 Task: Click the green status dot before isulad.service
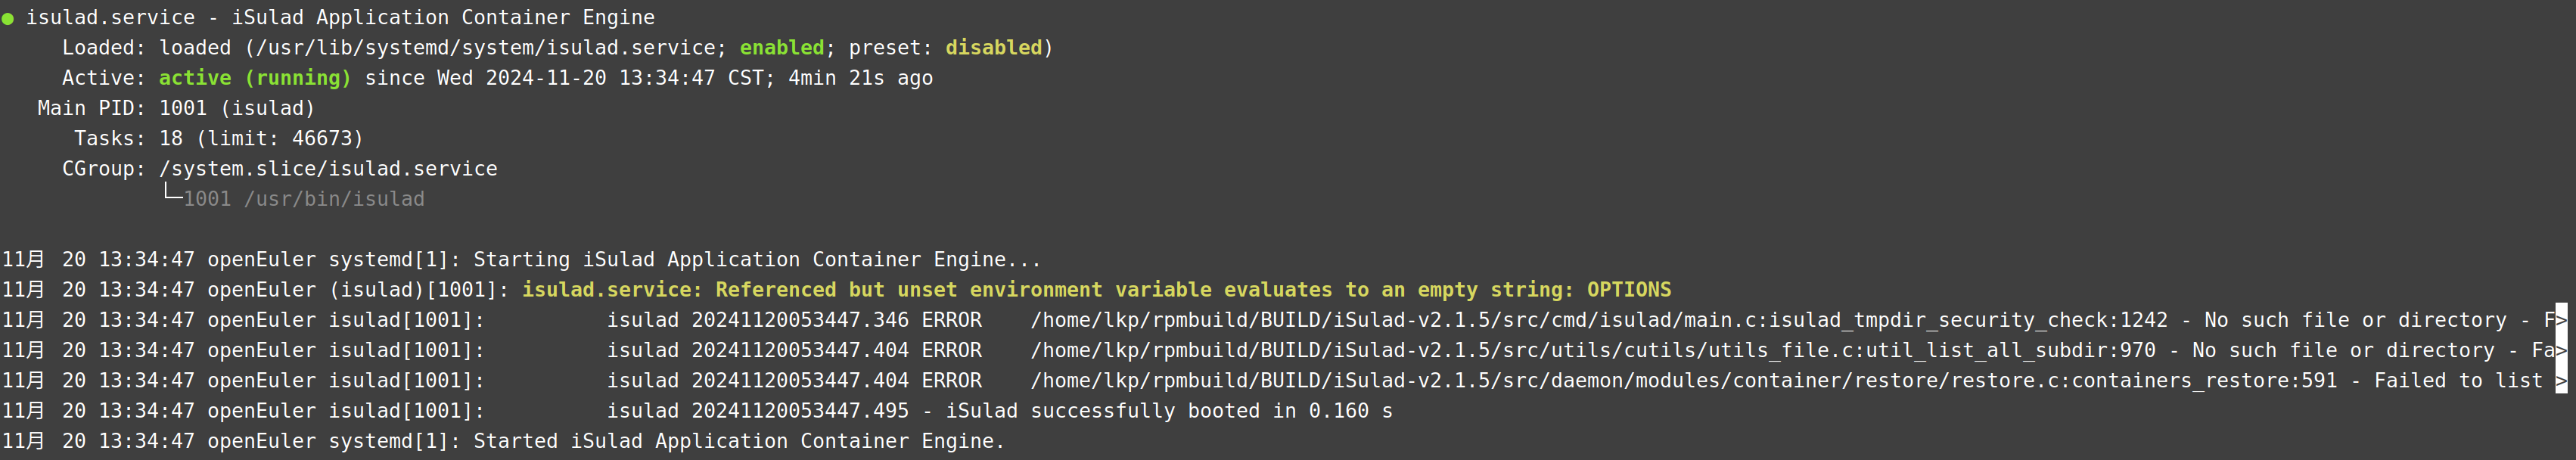[x=8, y=19]
